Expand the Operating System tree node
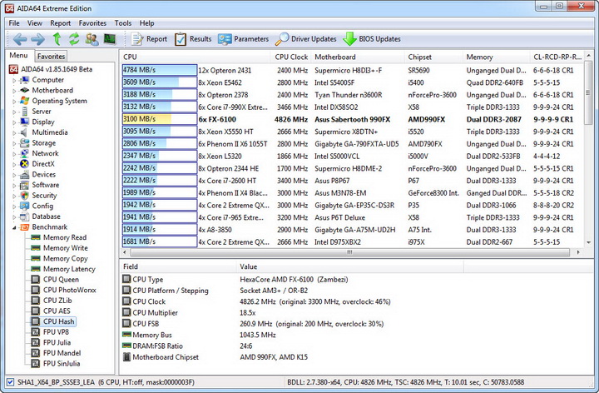The height and width of the screenshot is (393, 599). tap(14, 102)
